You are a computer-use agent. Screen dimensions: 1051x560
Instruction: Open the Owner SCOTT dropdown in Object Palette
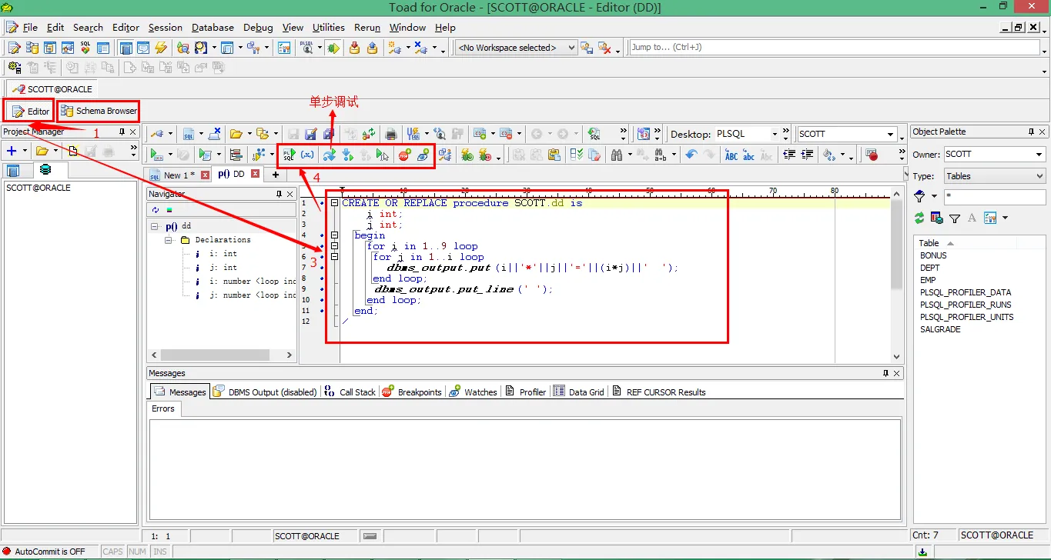pos(1039,155)
